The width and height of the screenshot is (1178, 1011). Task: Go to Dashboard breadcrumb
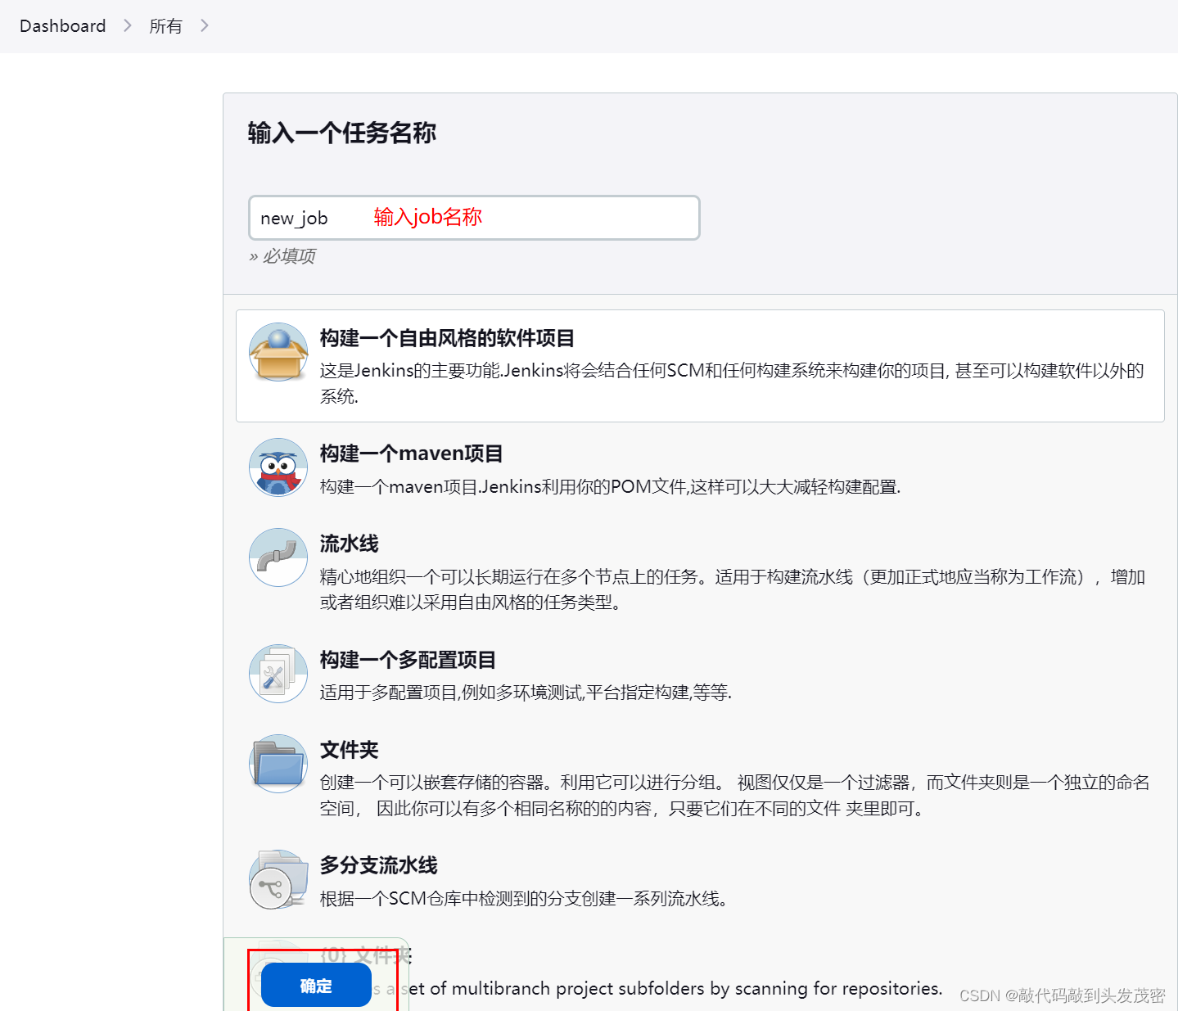[x=63, y=26]
